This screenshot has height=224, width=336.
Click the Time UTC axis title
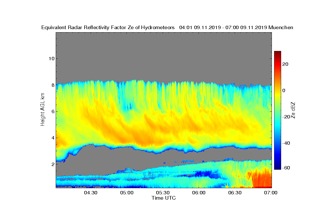pyautogui.click(x=164, y=198)
